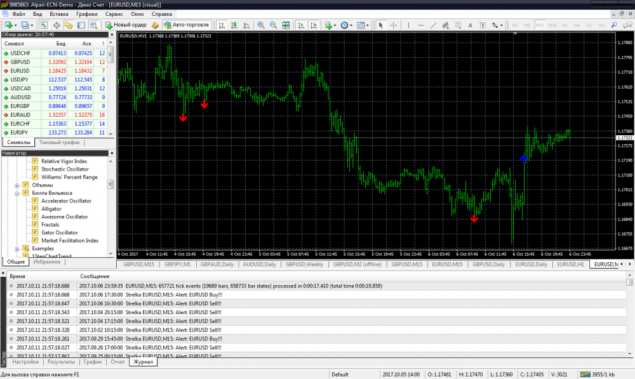The width and height of the screenshot is (635, 379).
Task: Select the text label 'A' tool
Action: tap(470, 25)
